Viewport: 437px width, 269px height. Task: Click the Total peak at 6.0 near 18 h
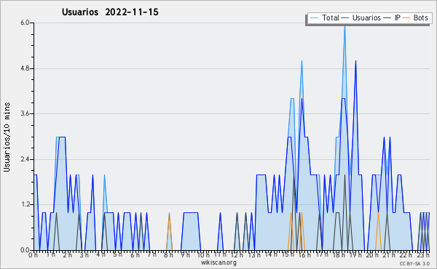[345, 25]
